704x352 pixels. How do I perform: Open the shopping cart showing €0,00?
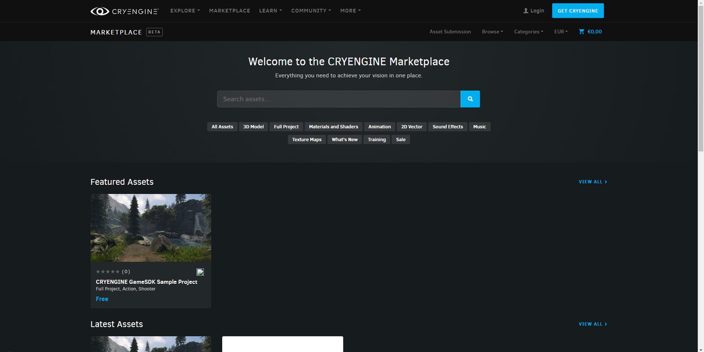click(x=590, y=31)
